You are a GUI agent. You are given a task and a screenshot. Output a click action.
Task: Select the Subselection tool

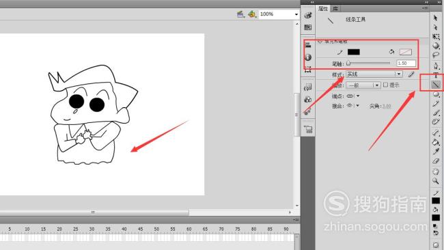click(x=436, y=27)
